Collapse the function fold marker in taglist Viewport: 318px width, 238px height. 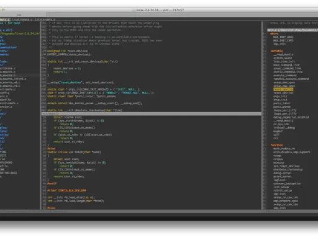pos(265,145)
